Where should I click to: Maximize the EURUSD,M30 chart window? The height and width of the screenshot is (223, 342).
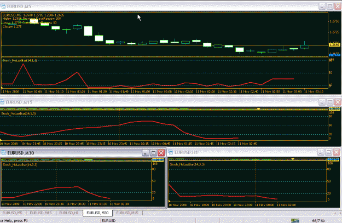pos(153,153)
